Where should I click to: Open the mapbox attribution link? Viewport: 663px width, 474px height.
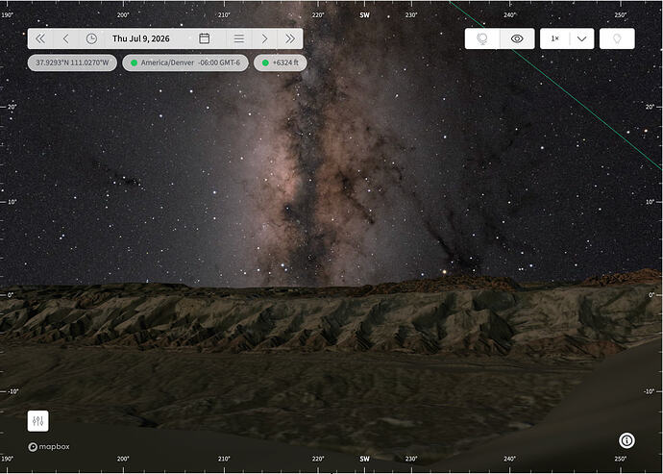coord(49,447)
